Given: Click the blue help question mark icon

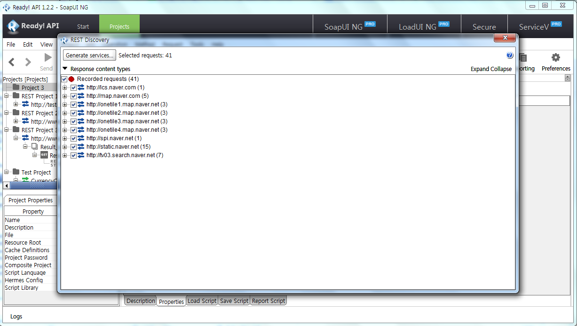Looking at the screenshot, I should click(x=510, y=56).
